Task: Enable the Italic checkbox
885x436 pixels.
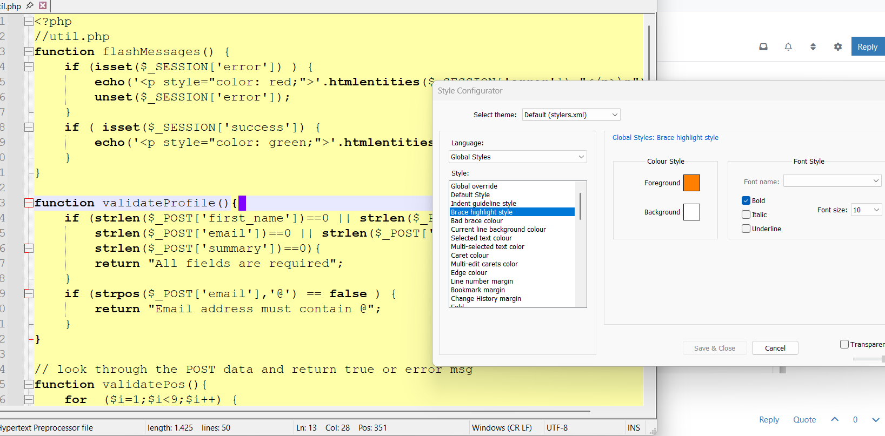Action: [x=746, y=214]
